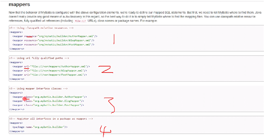Select the url "file:///var/mappers/PostMapper.xml" mapper line
This screenshot has height=138, width=264.
click(50, 75)
